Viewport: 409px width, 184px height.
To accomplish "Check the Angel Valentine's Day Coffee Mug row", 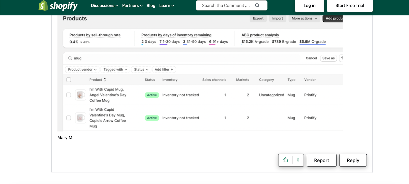I will pos(69,95).
